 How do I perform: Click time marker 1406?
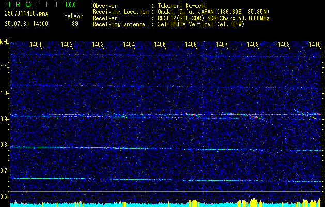191,44
